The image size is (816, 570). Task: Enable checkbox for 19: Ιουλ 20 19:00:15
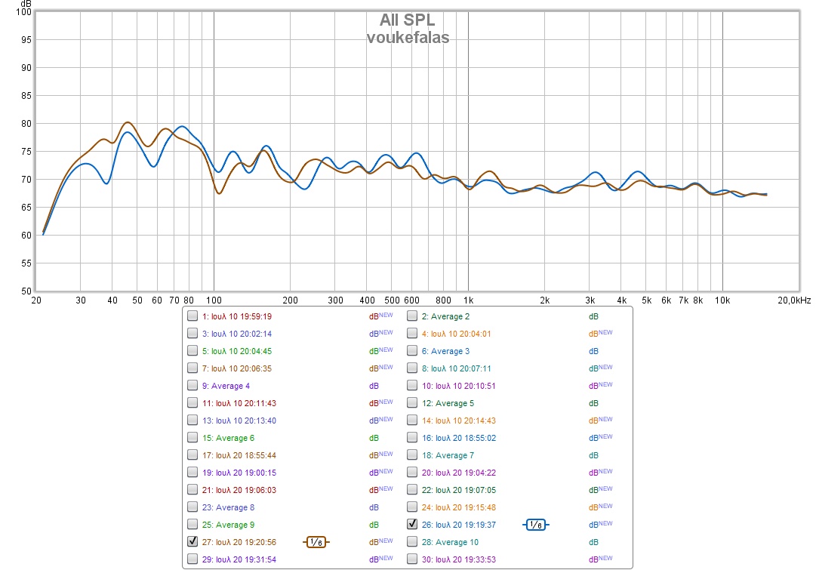[x=192, y=472]
